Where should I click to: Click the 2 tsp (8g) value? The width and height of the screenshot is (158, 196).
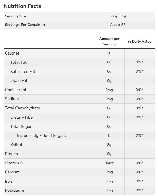[118, 16]
